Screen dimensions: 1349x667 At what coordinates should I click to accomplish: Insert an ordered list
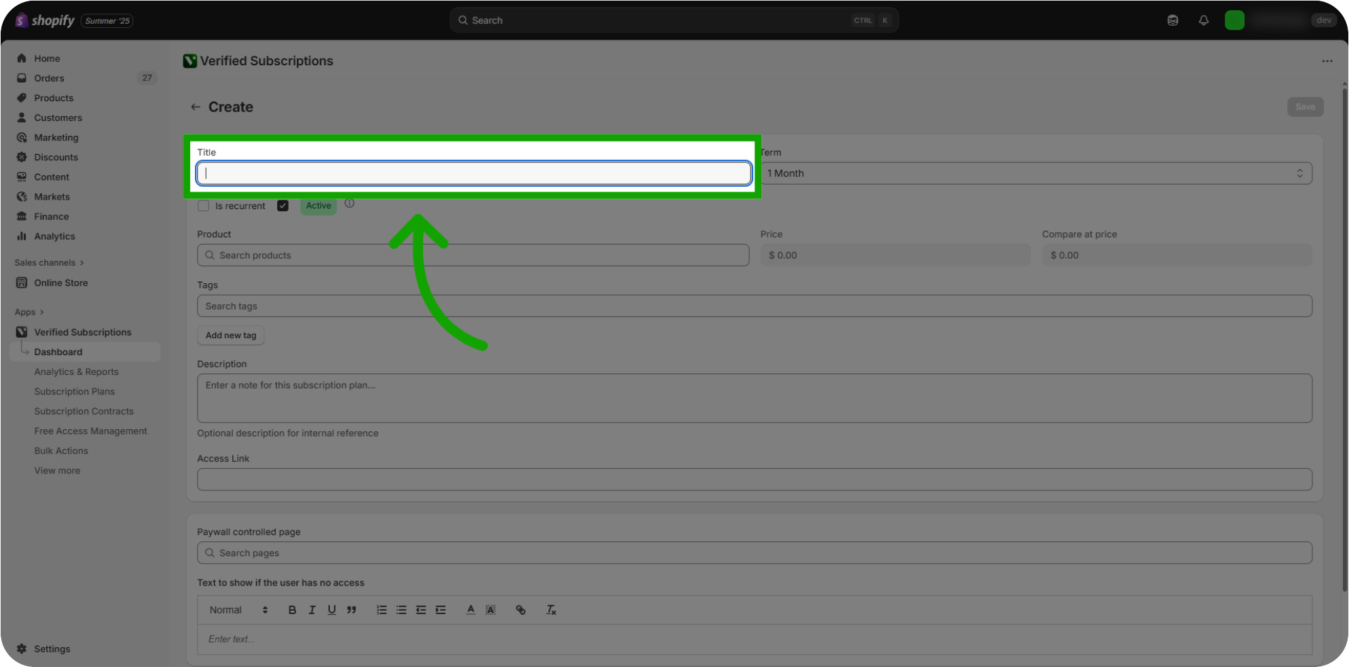click(382, 610)
